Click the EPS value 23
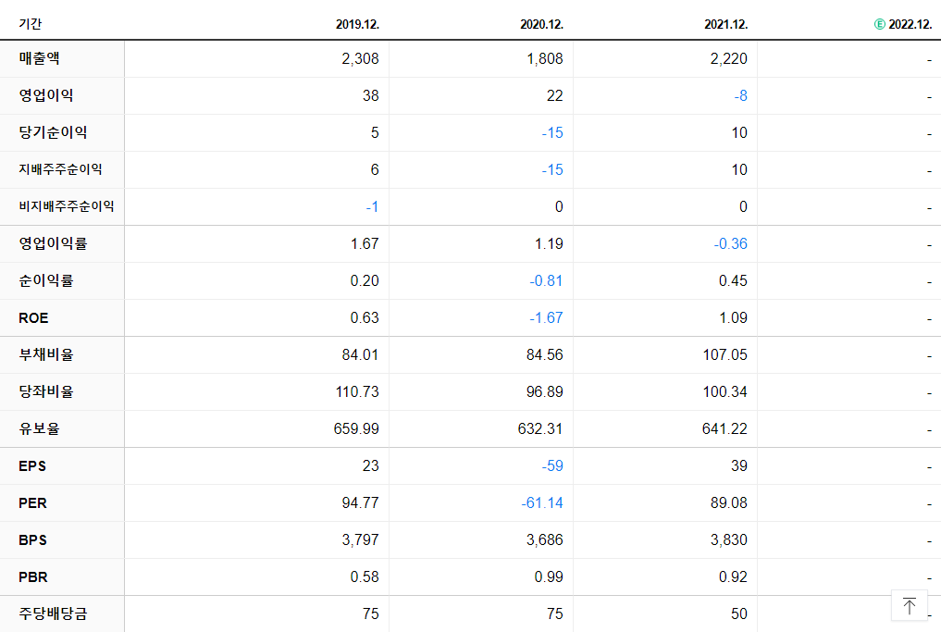Viewport: 941px width, 632px height. click(x=370, y=466)
